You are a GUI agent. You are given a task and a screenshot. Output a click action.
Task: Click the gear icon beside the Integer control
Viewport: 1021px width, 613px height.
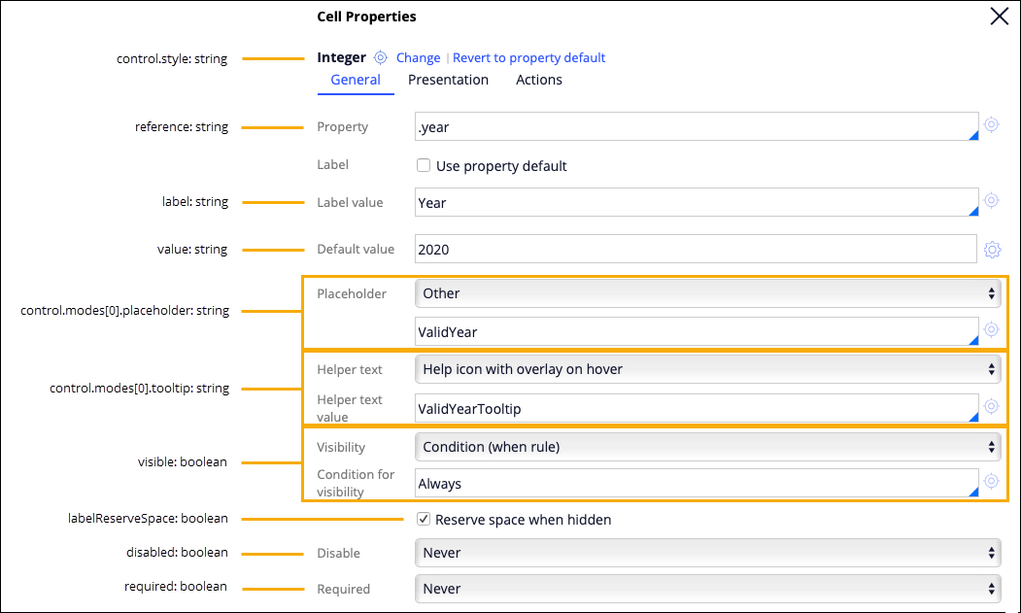pos(381,58)
